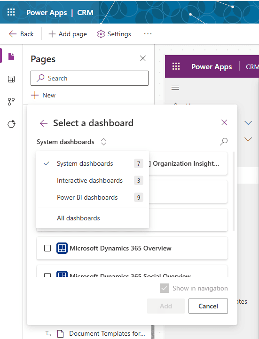Open the Copilot icon in left rail
259x339 pixels.
[x=11, y=124]
